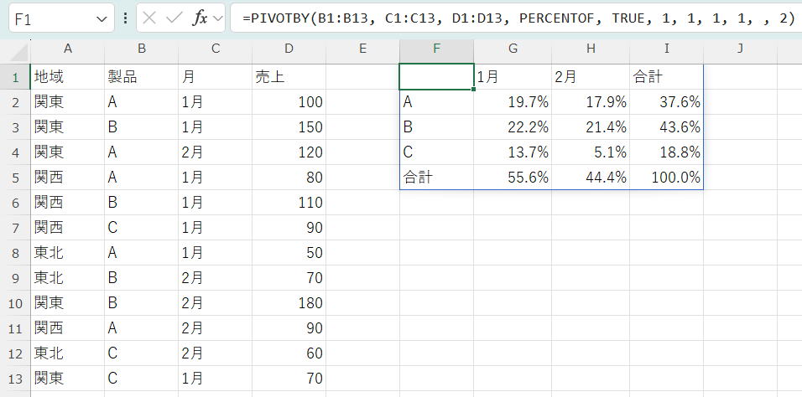Click pivot header cell G1 labeled 1月

click(513, 77)
